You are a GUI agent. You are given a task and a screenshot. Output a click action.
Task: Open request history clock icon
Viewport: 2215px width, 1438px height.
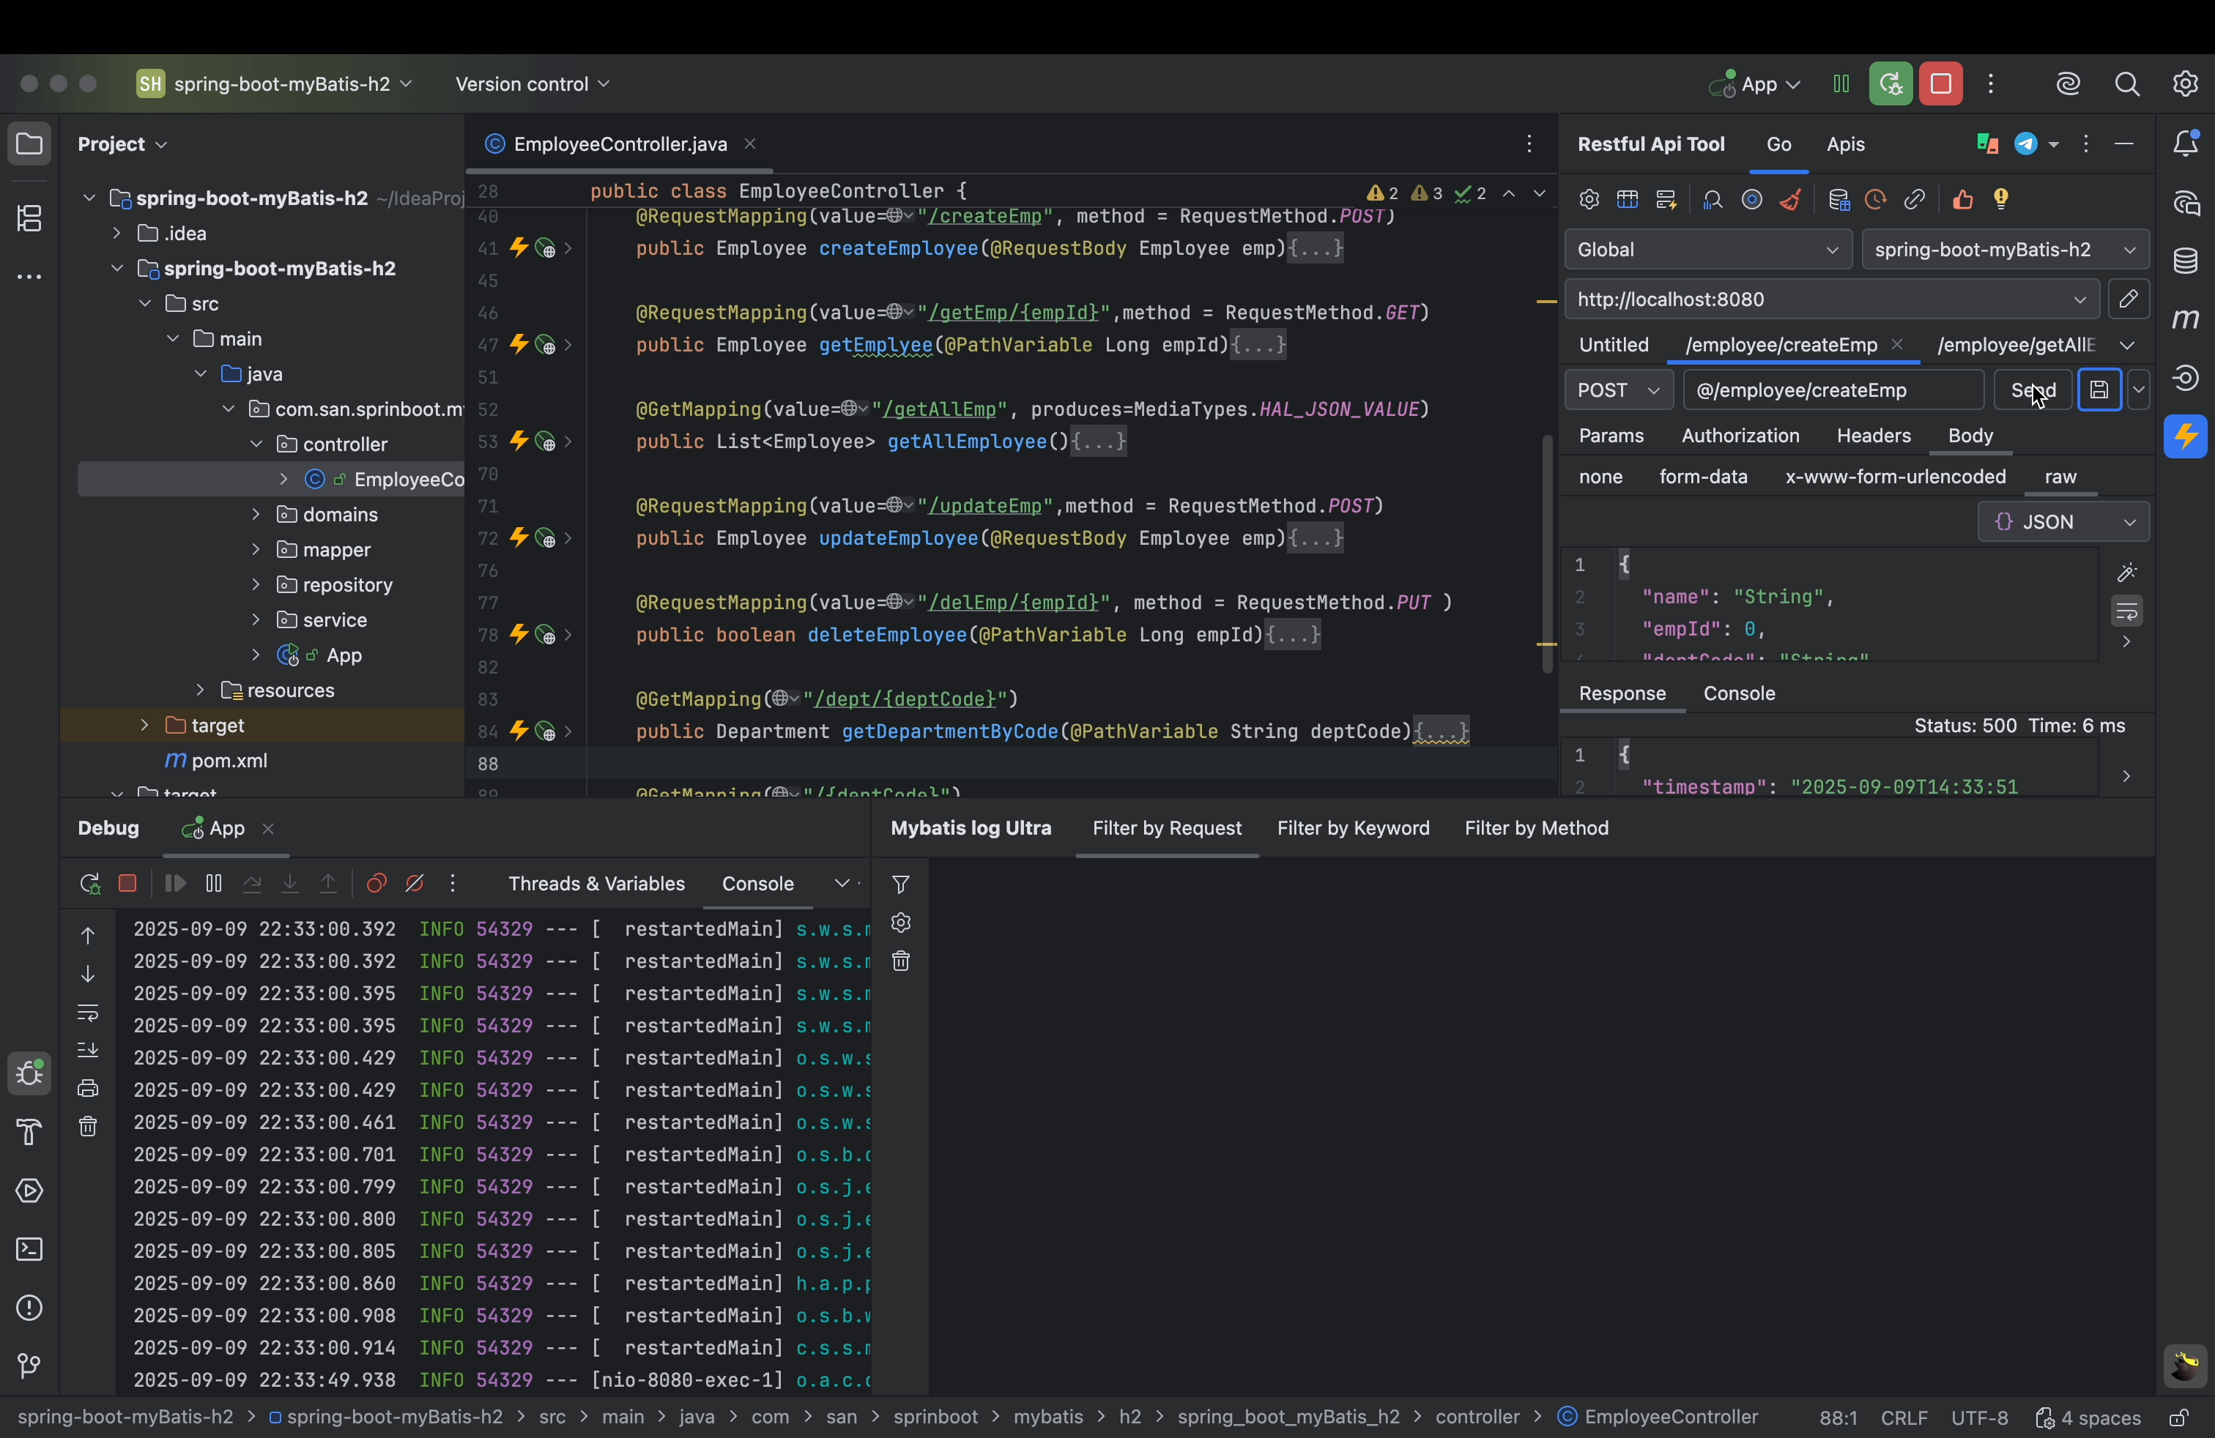pos(1875,200)
